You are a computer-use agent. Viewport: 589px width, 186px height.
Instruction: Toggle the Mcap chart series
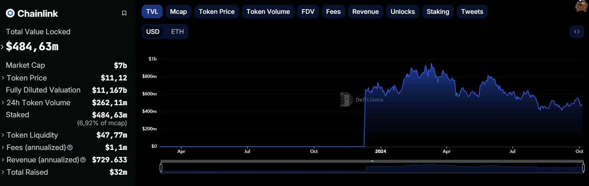(x=178, y=12)
